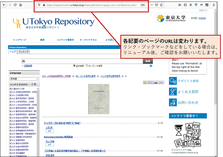Open the pdf button under the Karuṇāpuṇḍarīka article
Image resolution: width=223 pixels, height=157 pixels.
tap(50, 145)
